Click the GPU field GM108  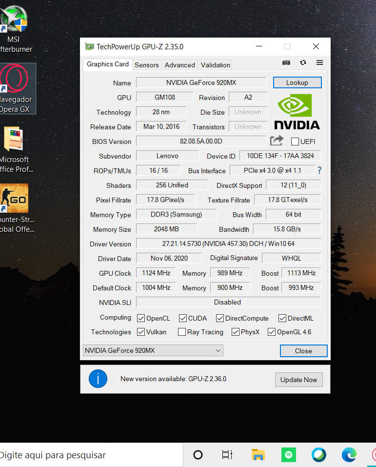pos(165,97)
